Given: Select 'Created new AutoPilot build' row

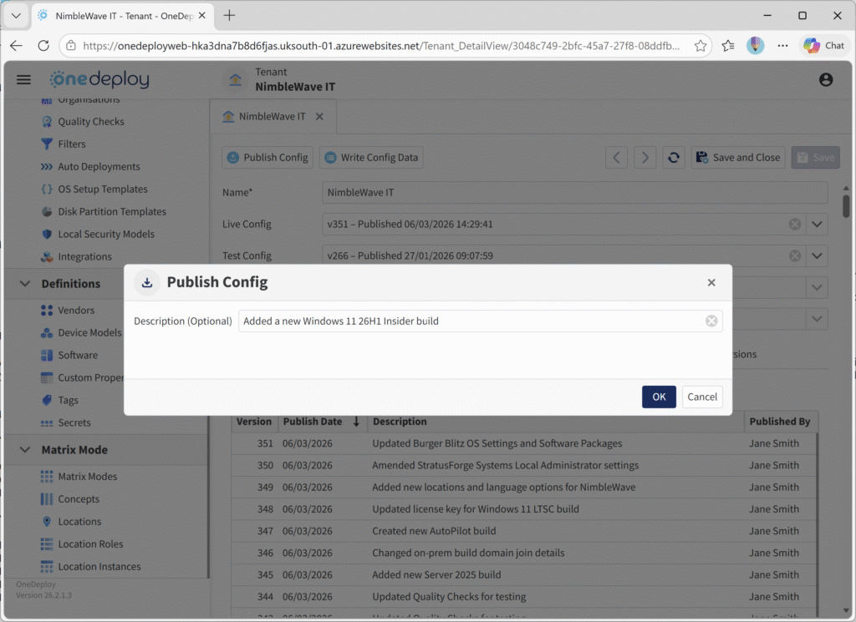Looking at the screenshot, I should pos(524,531).
